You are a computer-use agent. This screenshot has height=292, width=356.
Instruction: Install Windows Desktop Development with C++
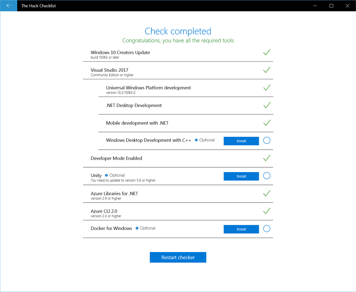[x=241, y=141]
